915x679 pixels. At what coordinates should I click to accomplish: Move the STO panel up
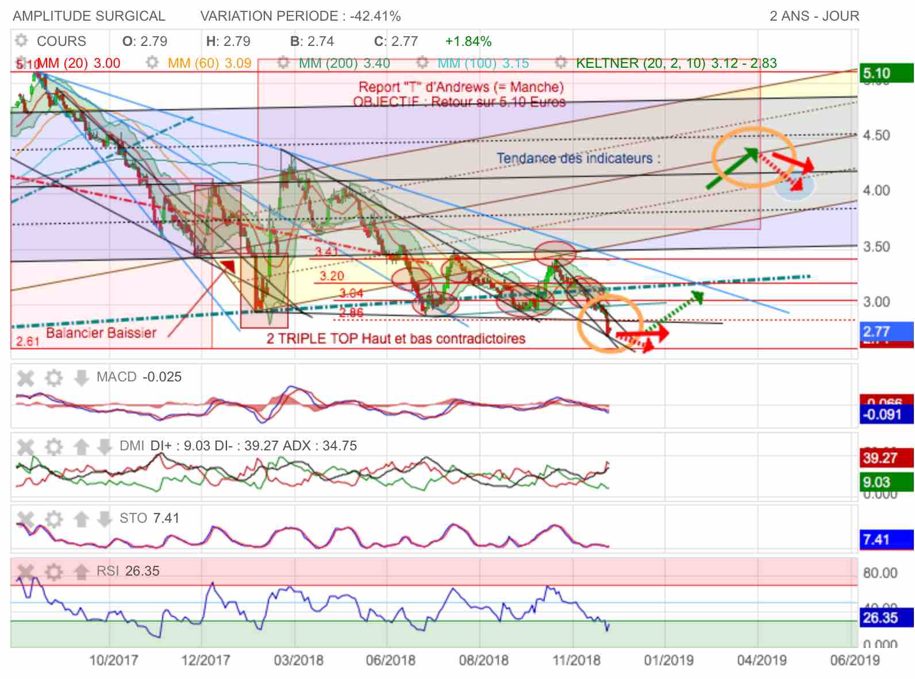pyautogui.click(x=81, y=519)
